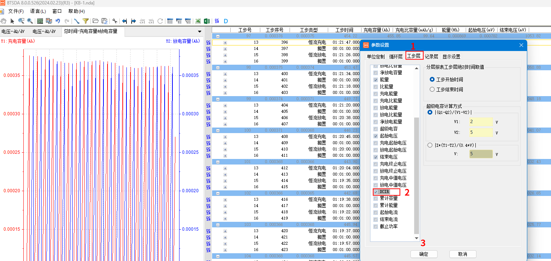Click the dark green Excel export icon
551x261 pixels.
(x=207, y=21)
